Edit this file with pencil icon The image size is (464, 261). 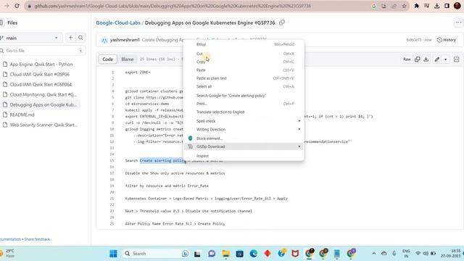point(436,59)
